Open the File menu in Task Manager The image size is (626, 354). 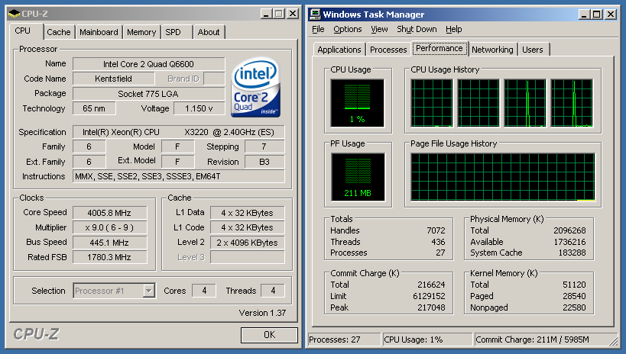click(318, 29)
